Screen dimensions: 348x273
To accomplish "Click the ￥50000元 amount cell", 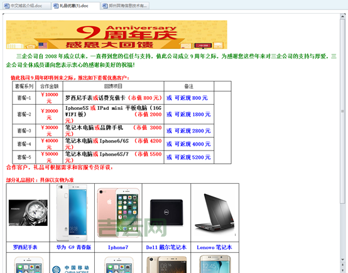I will click(49, 158).
